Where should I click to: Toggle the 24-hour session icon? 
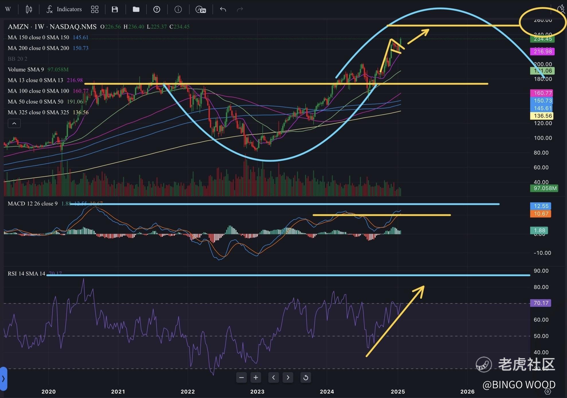click(201, 9)
